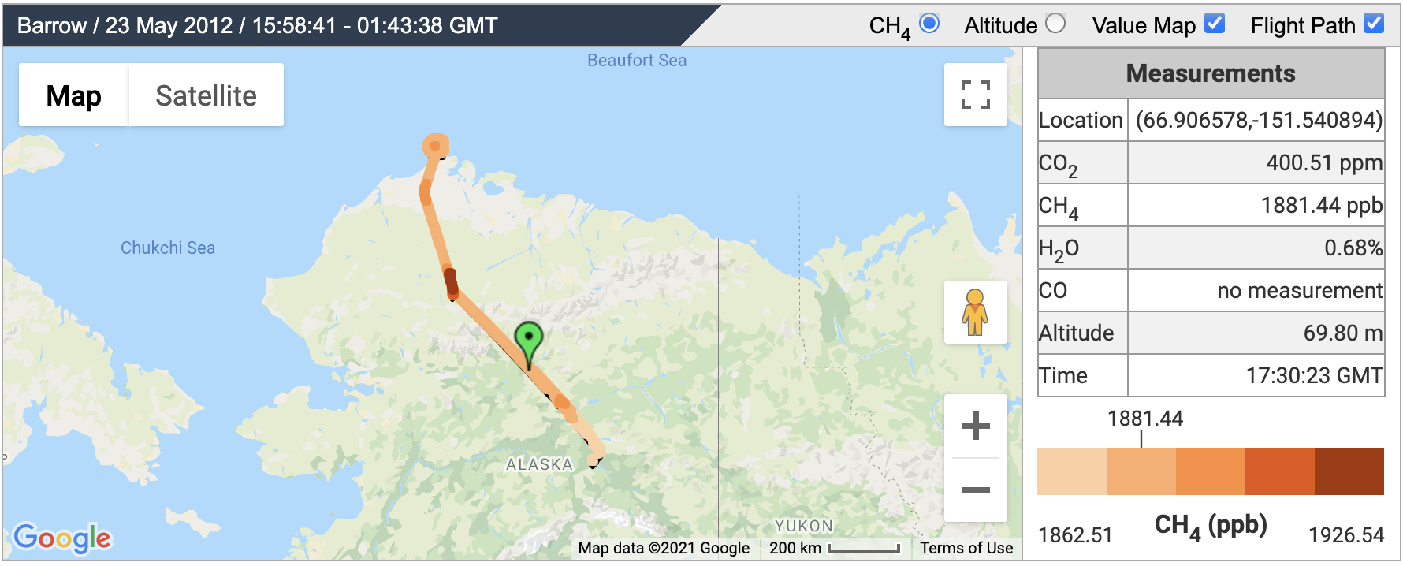Open Street View pegman control
1403x566 pixels.
975,312
